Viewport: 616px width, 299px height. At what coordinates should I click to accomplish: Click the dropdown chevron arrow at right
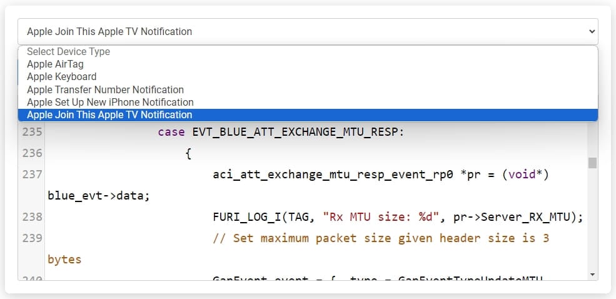pos(592,31)
